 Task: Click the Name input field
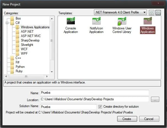[x=95, y=93]
